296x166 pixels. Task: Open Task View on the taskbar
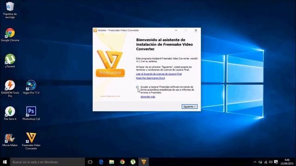tap(90, 162)
